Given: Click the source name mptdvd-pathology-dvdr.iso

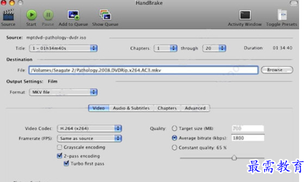Looking at the screenshot, I should click(56, 37).
